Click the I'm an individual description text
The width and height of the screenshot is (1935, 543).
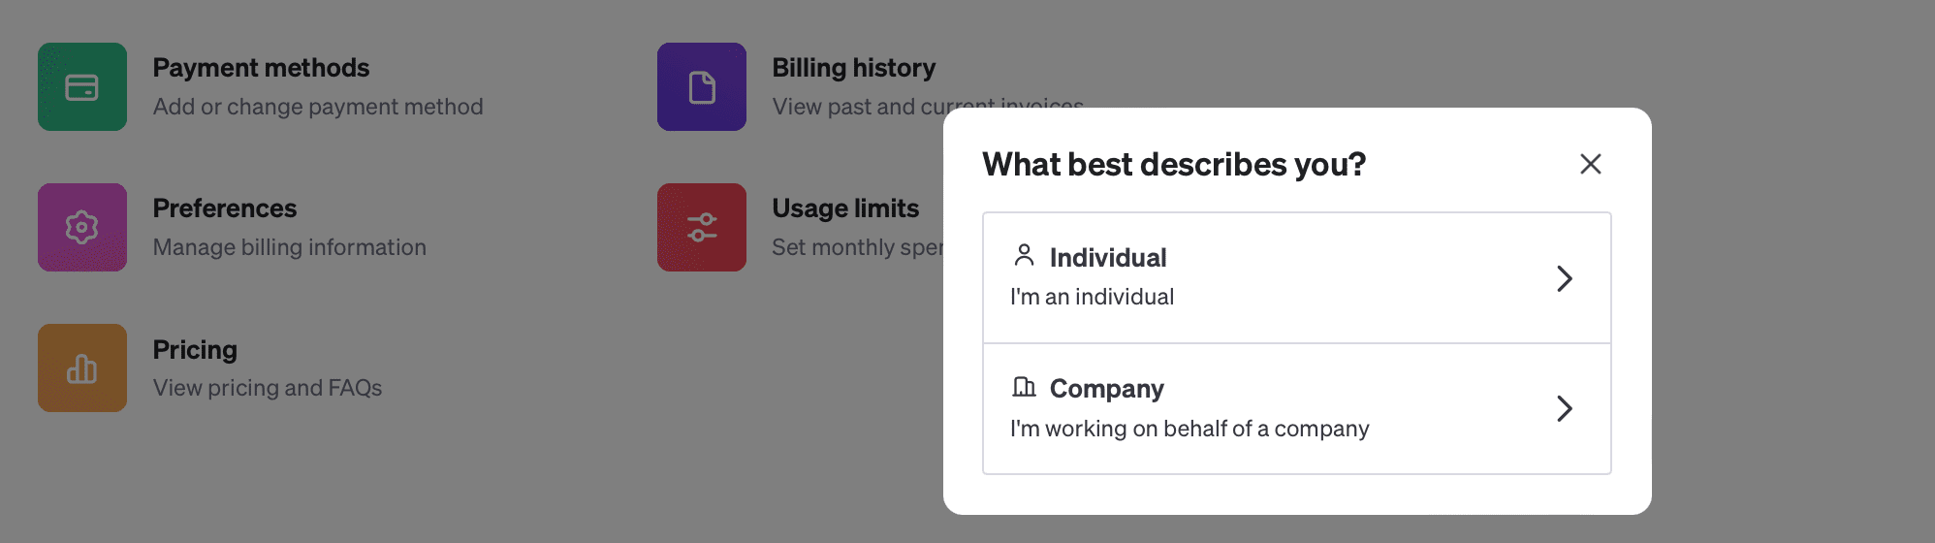pos(1092,297)
